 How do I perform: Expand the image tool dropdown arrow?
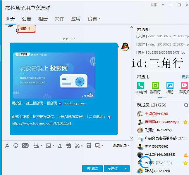[x=54, y=146]
